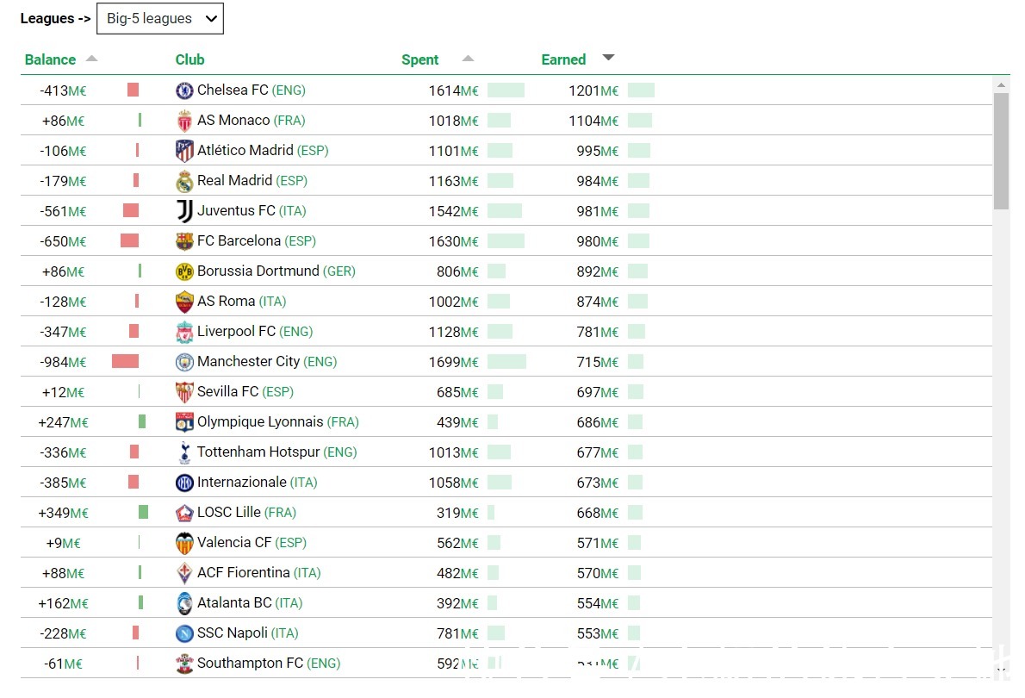
Task: Click the Real Madrid club crest
Action: click(184, 181)
